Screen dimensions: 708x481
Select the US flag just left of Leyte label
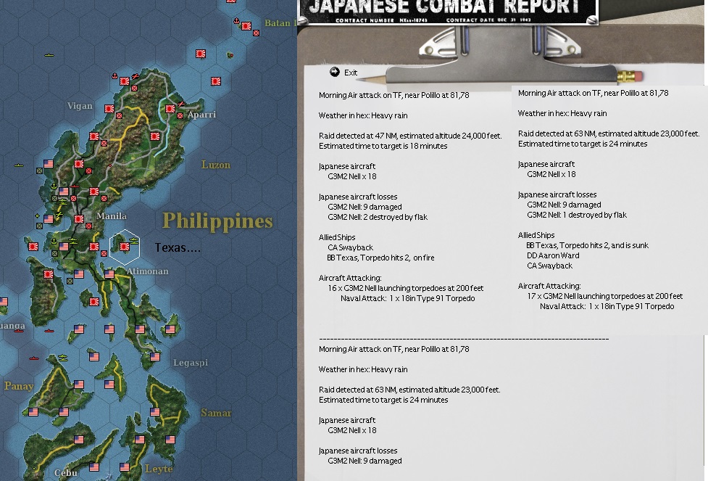point(125,467)
